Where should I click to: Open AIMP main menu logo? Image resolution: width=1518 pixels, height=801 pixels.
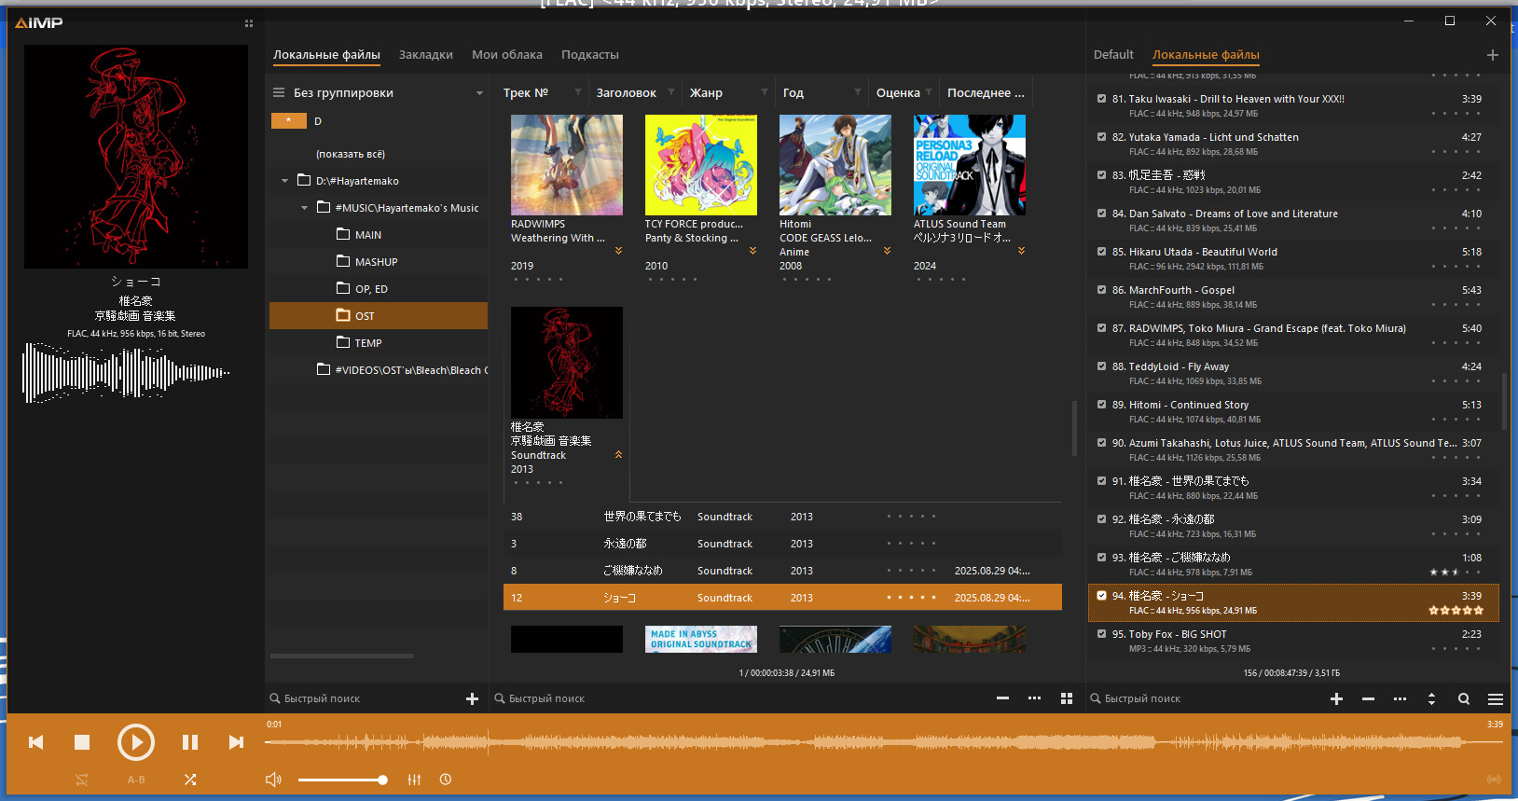[39, 22]
